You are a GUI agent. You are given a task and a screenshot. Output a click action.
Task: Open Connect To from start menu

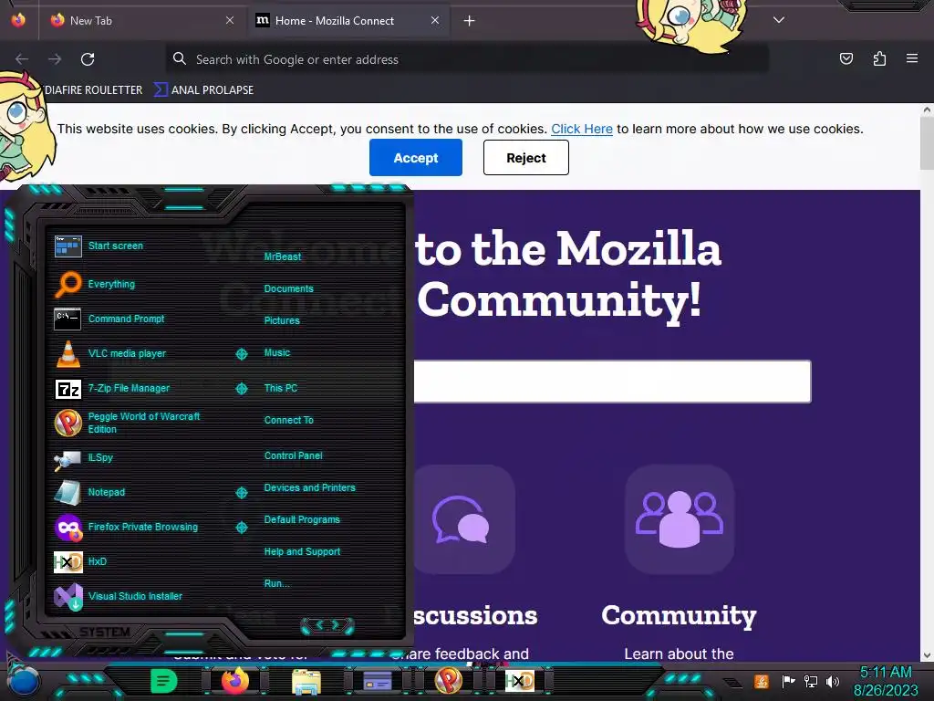[289, 420]
